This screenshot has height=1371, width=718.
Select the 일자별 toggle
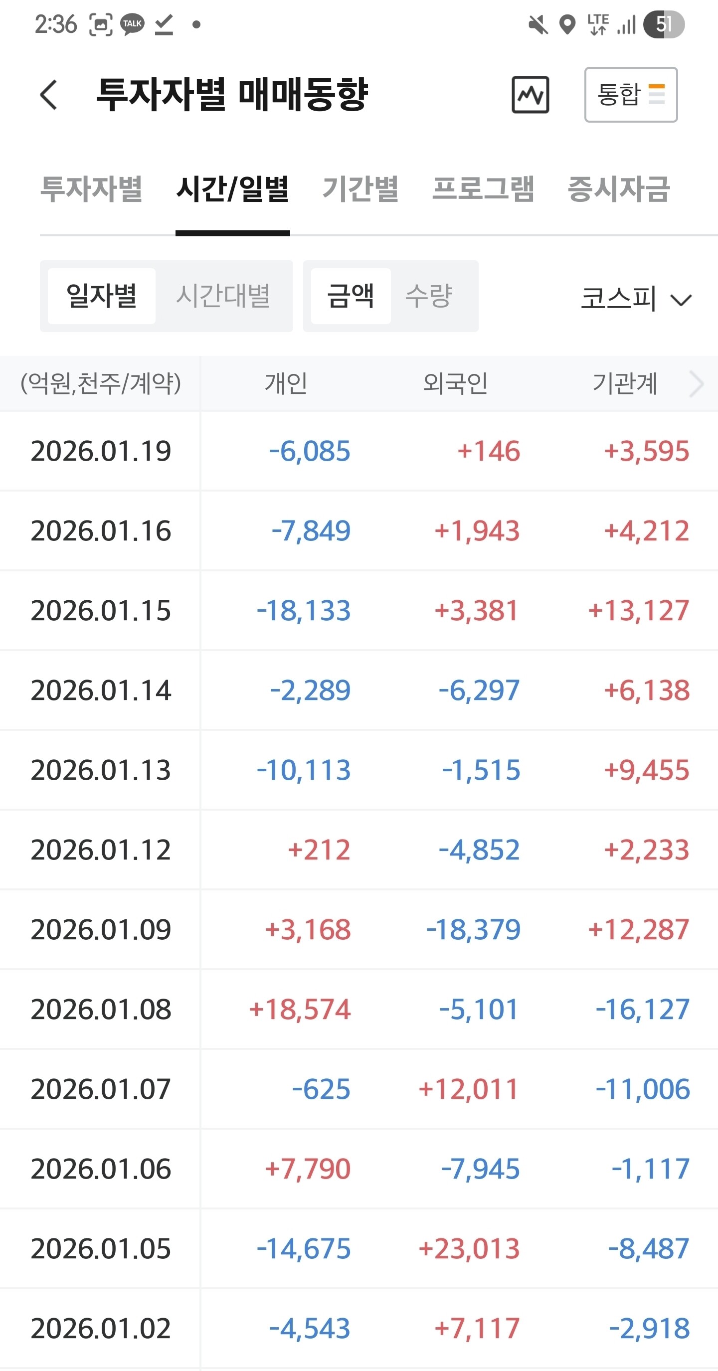coord(101,296)
